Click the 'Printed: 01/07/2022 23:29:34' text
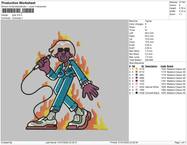The height and width of the screenshot is (145, 187). (x=124, y=142)
